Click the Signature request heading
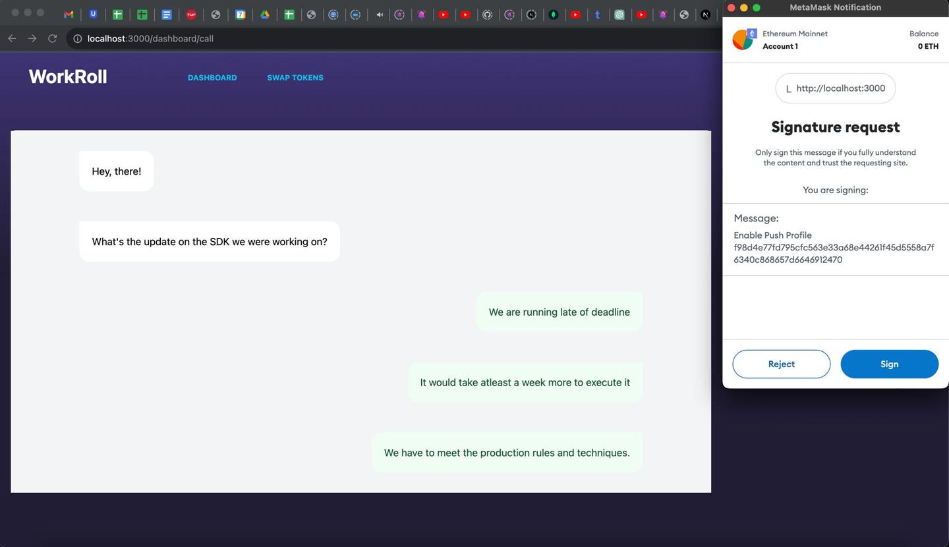The height and width of the screenshot is (547, 949). [x=836, y=127]
